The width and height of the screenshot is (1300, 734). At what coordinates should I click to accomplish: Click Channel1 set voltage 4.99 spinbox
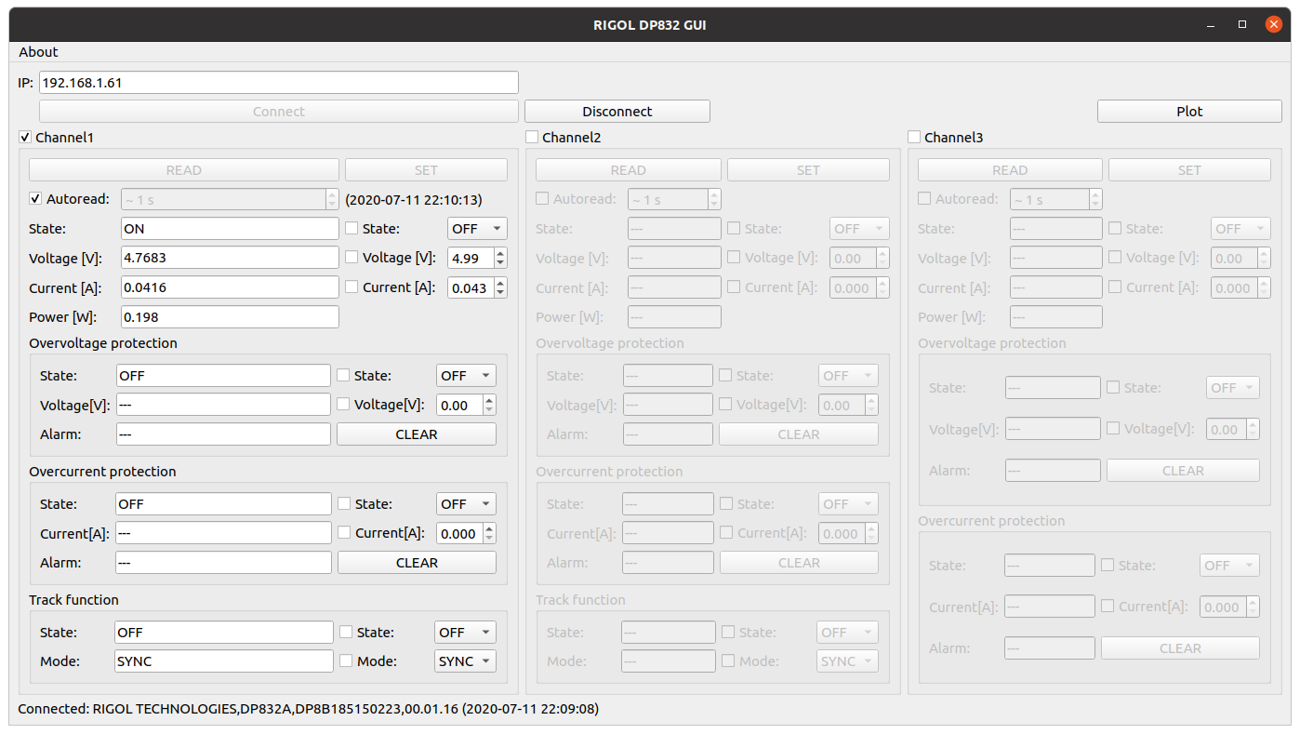[x=477, y=258]
